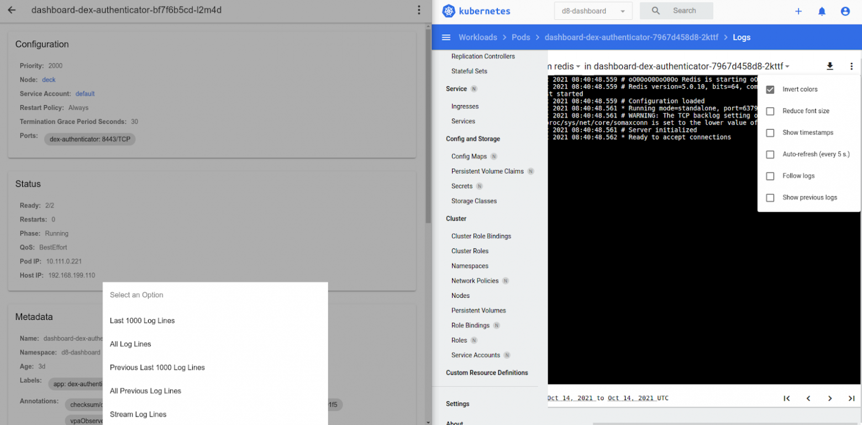The height and width of the screenshot is (425, 862).
Task: Open Config Maps in sidebar
Action: (469, 156)
